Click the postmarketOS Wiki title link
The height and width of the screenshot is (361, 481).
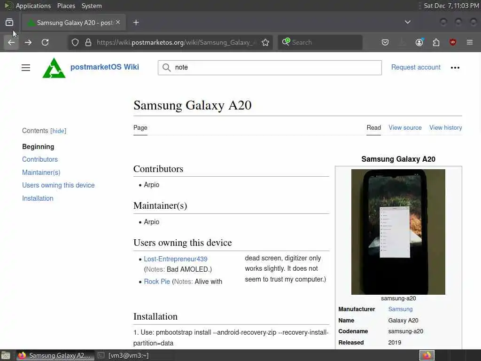(x=105, y=67)
